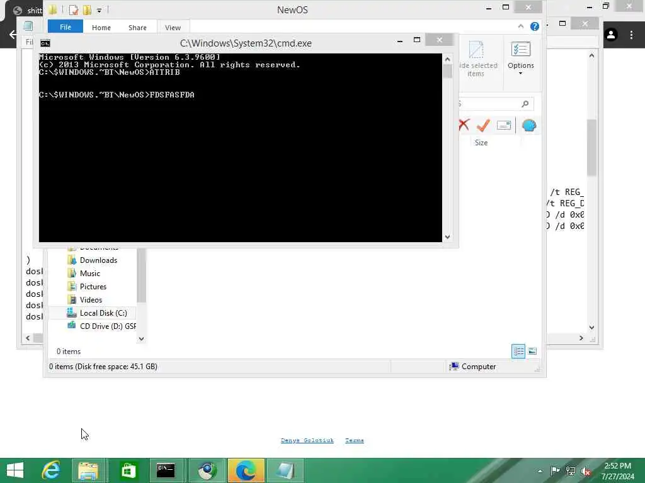
Task: Click the New Folder icon in quick access toolbar
Action: 87,10
